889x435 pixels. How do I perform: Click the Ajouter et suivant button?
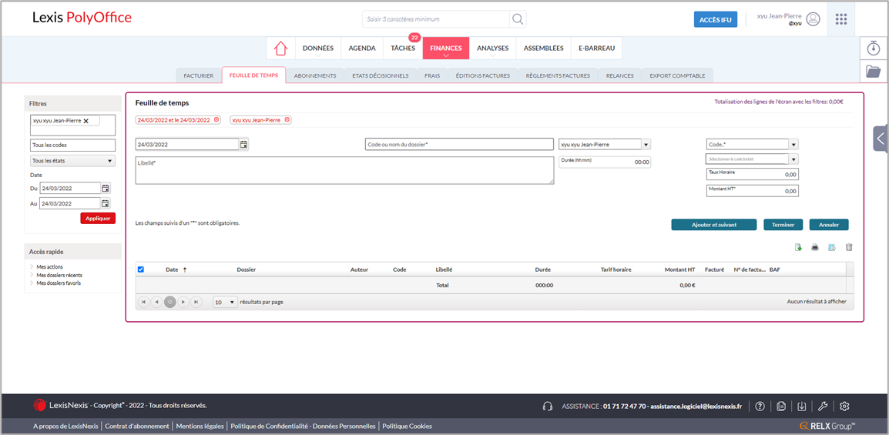coord(713,225)
